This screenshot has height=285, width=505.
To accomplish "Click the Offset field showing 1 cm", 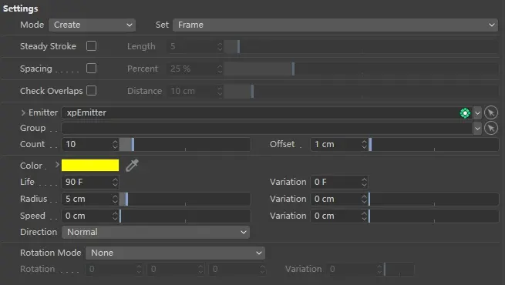I will point(335,144).
